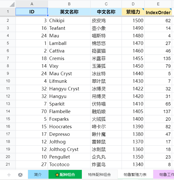Click the 玉藻狐 cell
The height and width of the screenshot is (180, 174).
tap(106, 66)
